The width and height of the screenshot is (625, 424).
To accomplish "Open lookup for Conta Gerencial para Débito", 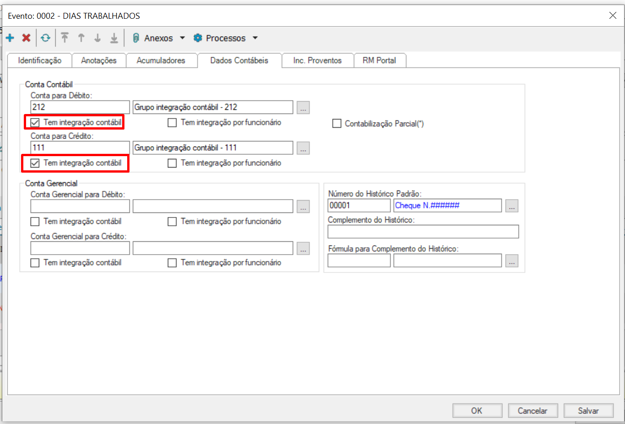I will (x=303, y=207).
